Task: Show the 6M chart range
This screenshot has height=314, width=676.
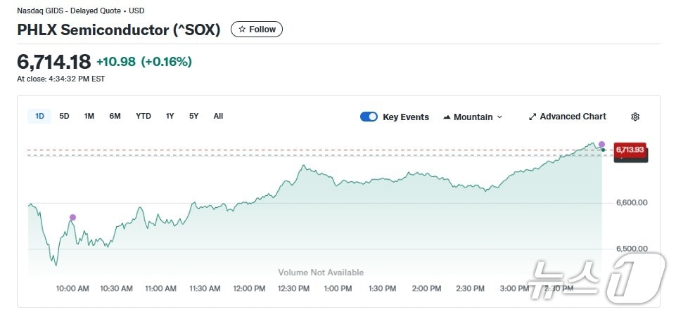Action: pyautogui.click(x=115, y=116)
